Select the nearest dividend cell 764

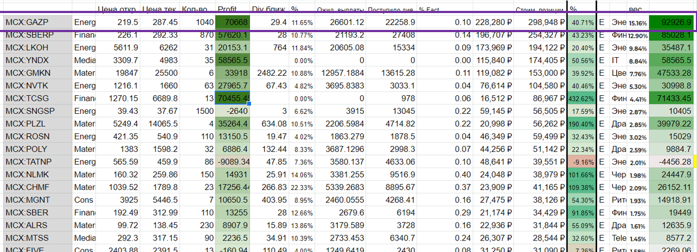[270, 47]
